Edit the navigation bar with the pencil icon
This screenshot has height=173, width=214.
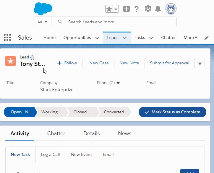(206, 38)
